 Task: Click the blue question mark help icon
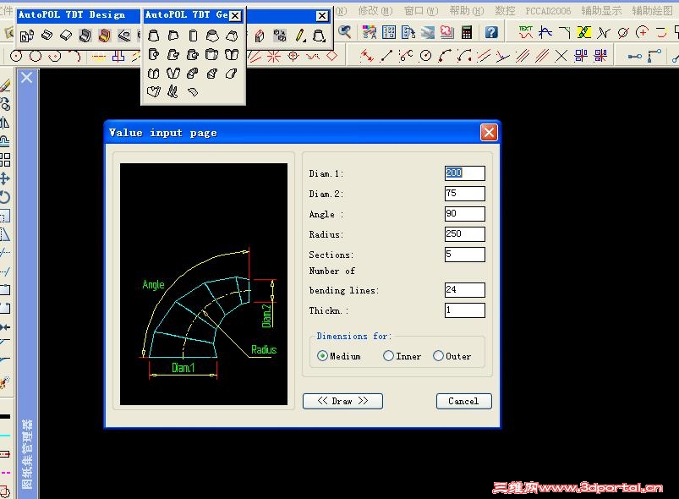pyautogui.click(x=491, y=32)
